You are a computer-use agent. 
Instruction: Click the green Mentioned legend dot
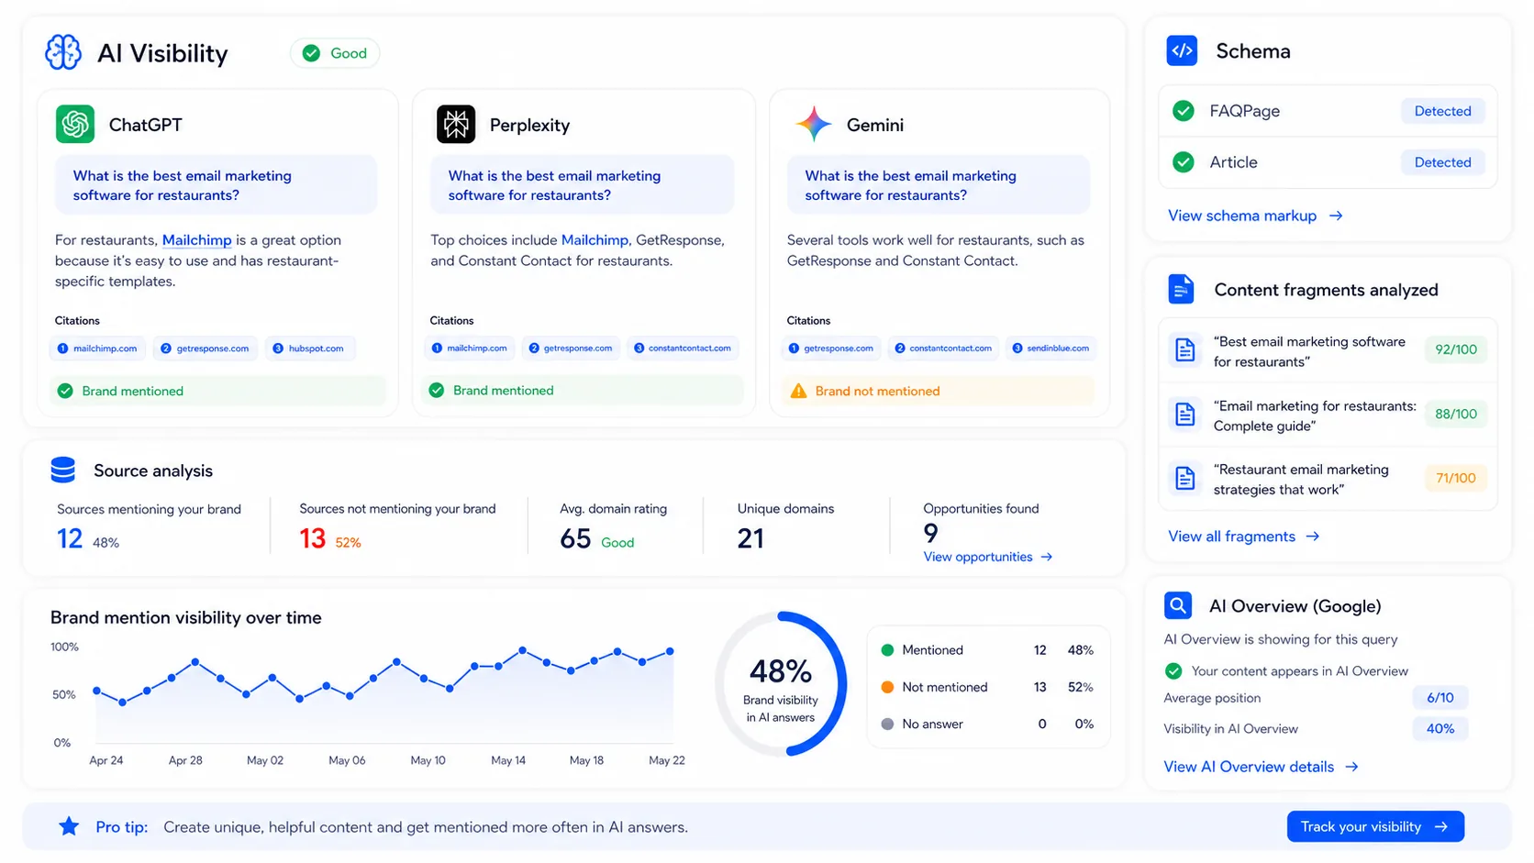point(887,650)
